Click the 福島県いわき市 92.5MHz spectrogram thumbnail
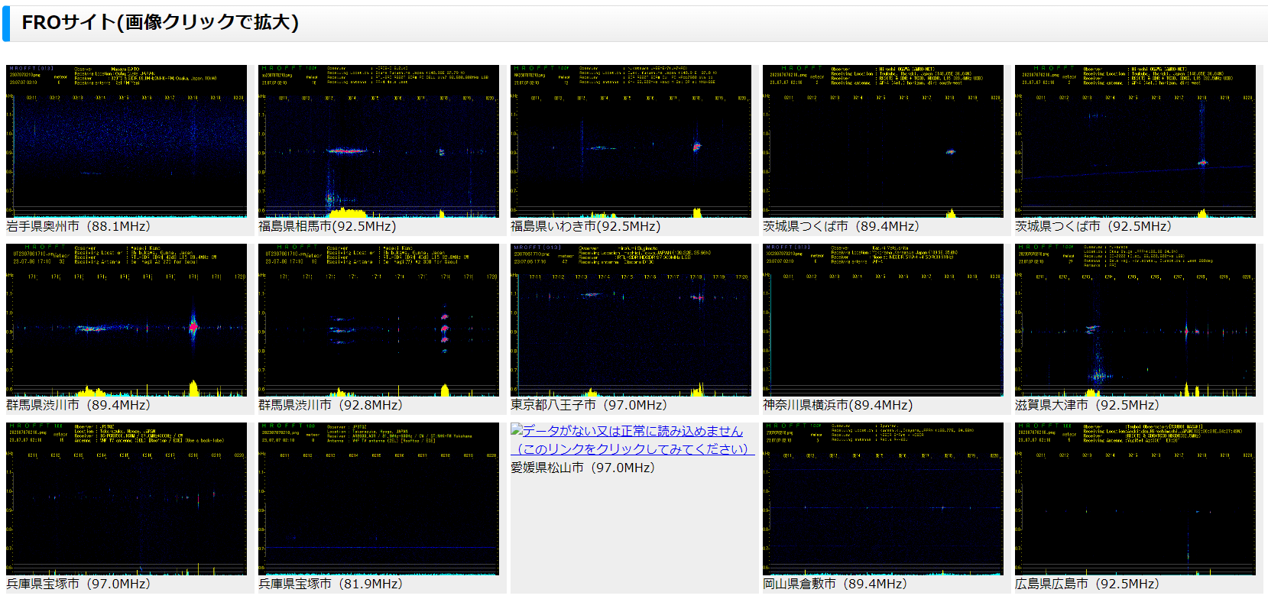This screenshot has height=599, width=1268. tap(631, 141)
